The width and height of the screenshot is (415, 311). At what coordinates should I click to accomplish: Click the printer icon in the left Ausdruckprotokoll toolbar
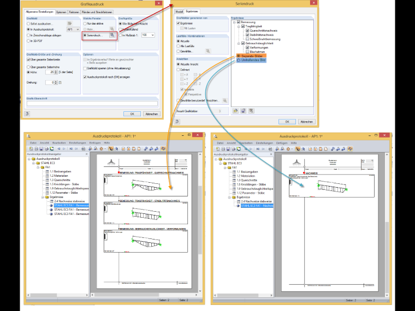46,148
